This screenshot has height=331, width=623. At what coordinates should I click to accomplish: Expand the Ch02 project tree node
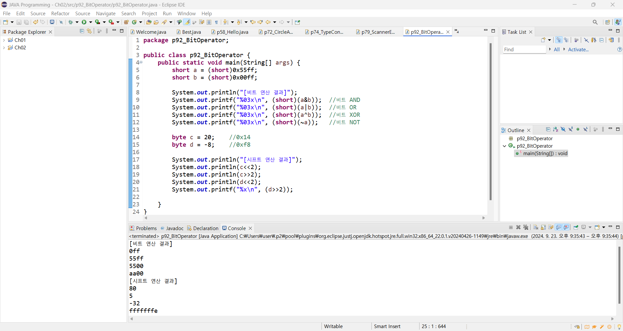coord(4,47)
